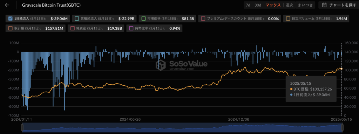Select the 30d time range
Screen dimensions: 359x134
[x=258, y=5]
